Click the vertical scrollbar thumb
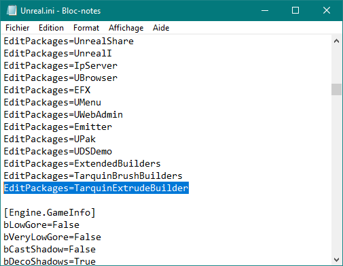343x266 pixels. coord(336,90)
